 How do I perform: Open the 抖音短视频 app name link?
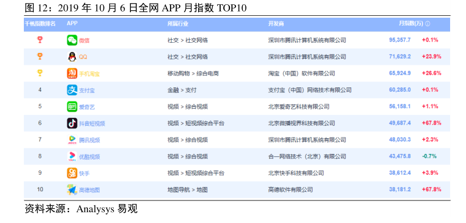pyautogui.click(x=92, y=124)
